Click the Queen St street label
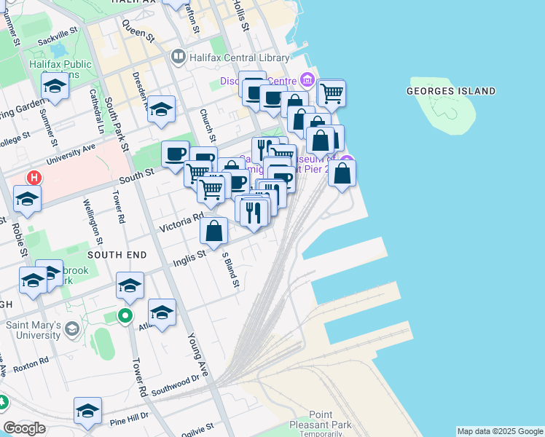Screen dimensions: 545x437 point(138,31)
